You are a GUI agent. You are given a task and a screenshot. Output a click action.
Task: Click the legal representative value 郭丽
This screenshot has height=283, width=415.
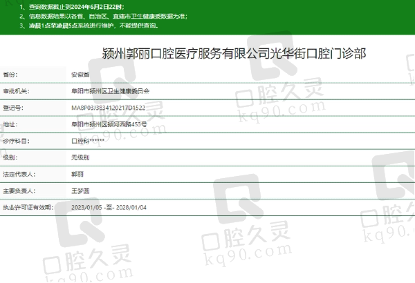point(77,174)
